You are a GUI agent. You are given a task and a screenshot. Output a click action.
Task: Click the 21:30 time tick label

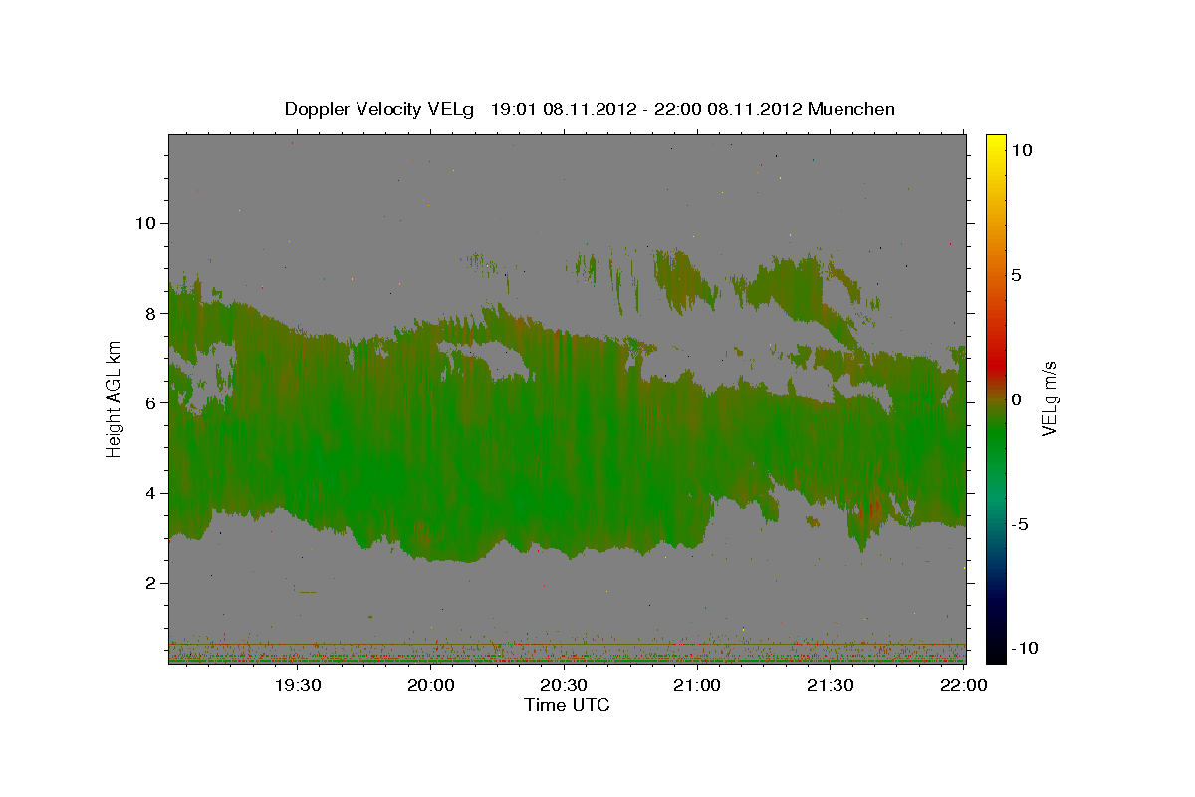[x=830, y=685]
